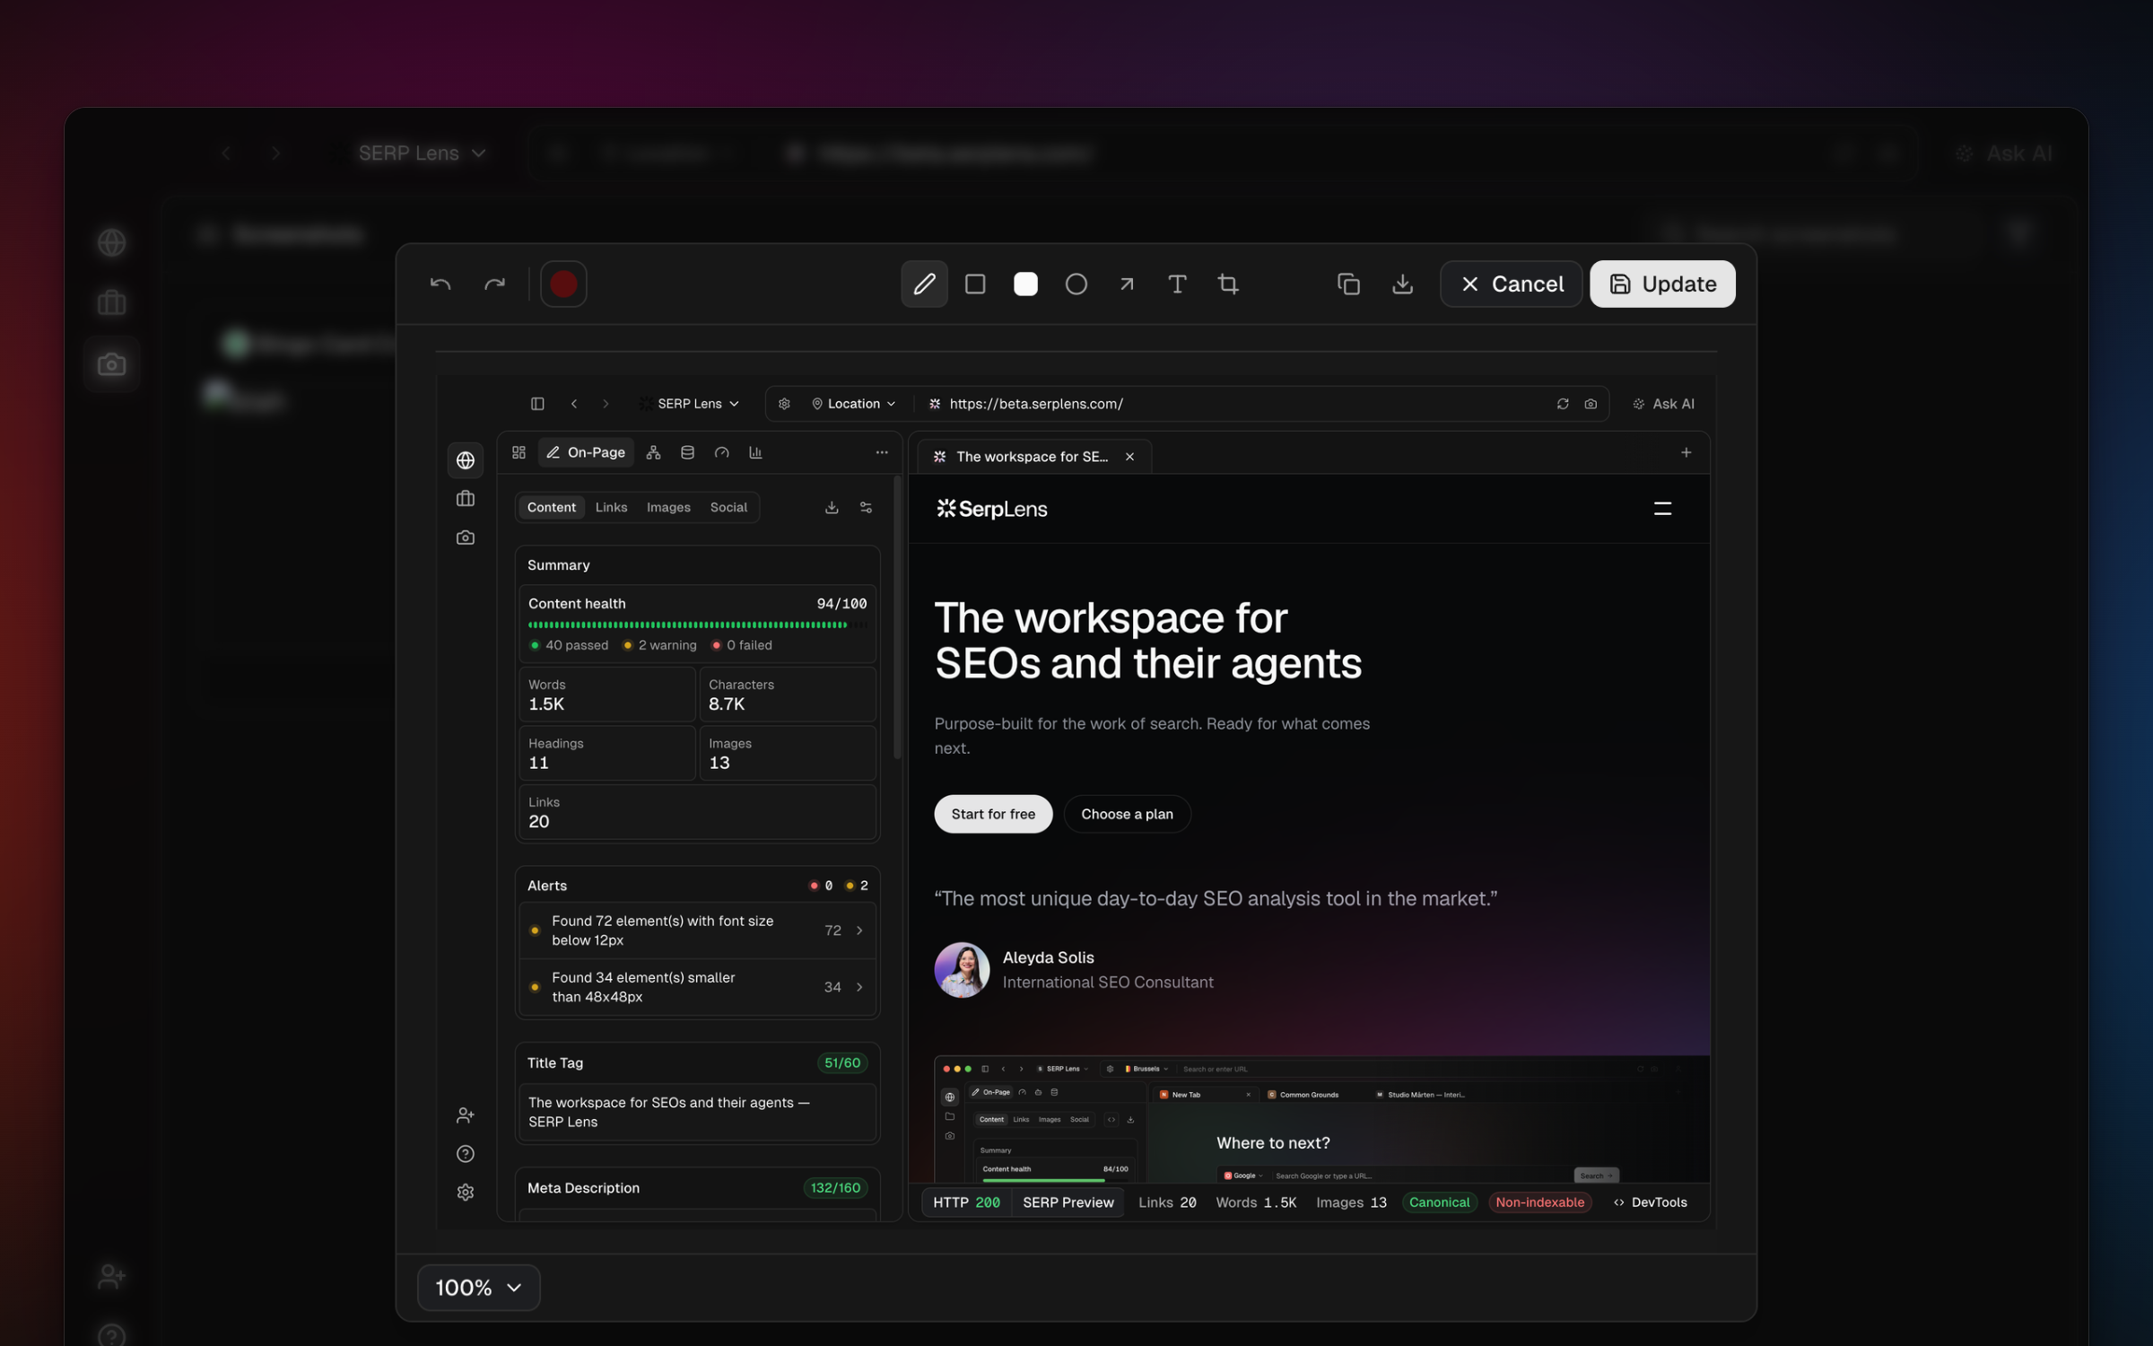Click the HTTP 200 status indicator
2153x1346 pixels.
(966, 1202)
